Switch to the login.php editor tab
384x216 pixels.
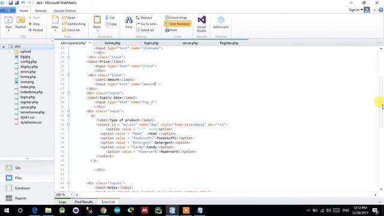pos(151,43)
